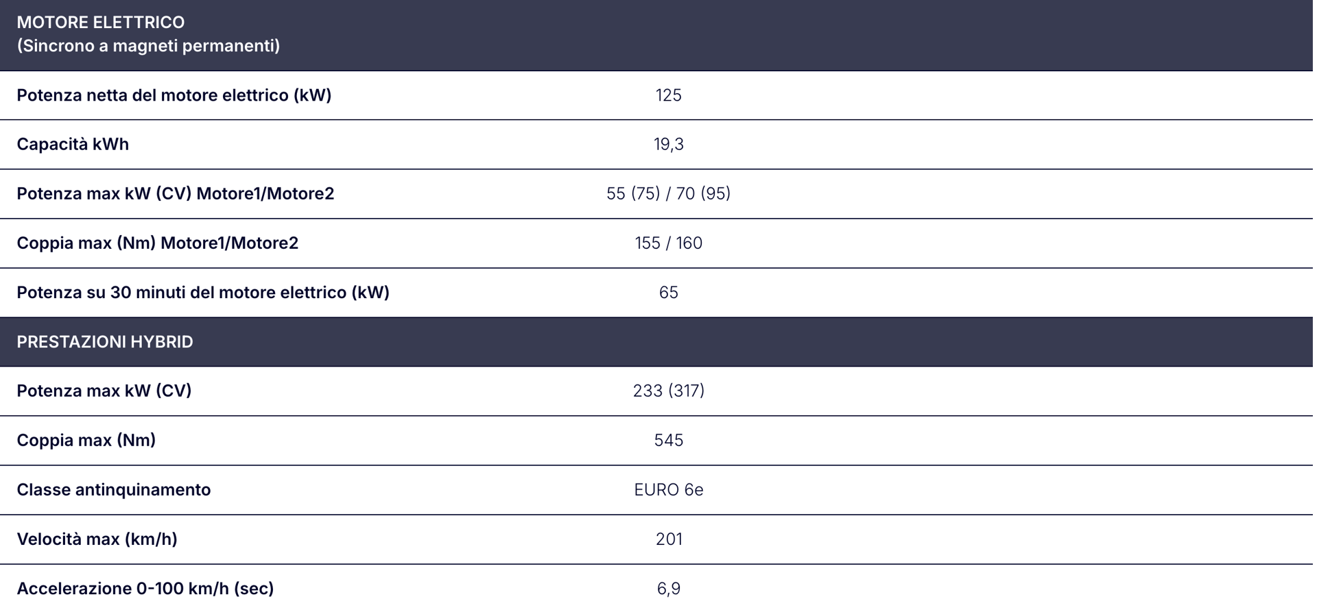Select the Coppia max (Nm) hybrid label

[x=86, y=440]
